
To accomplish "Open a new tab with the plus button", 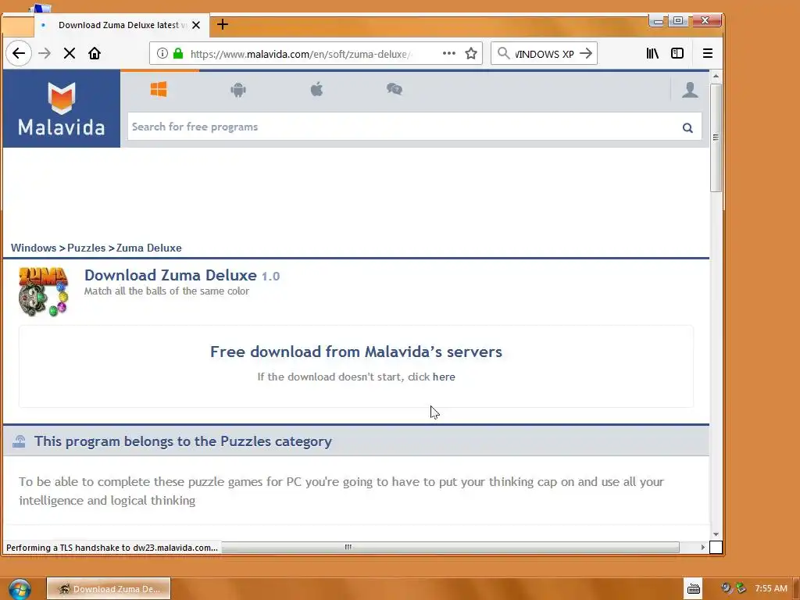I will coord(223,24).
